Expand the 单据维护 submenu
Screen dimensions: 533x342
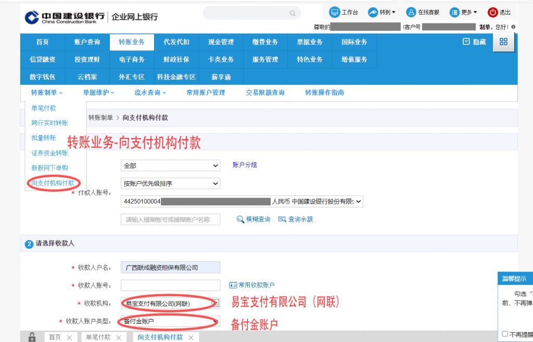pyautogui.click(x=98, y=93)
